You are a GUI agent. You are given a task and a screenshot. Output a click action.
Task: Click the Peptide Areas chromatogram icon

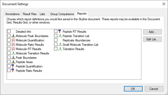click(13, 62)
